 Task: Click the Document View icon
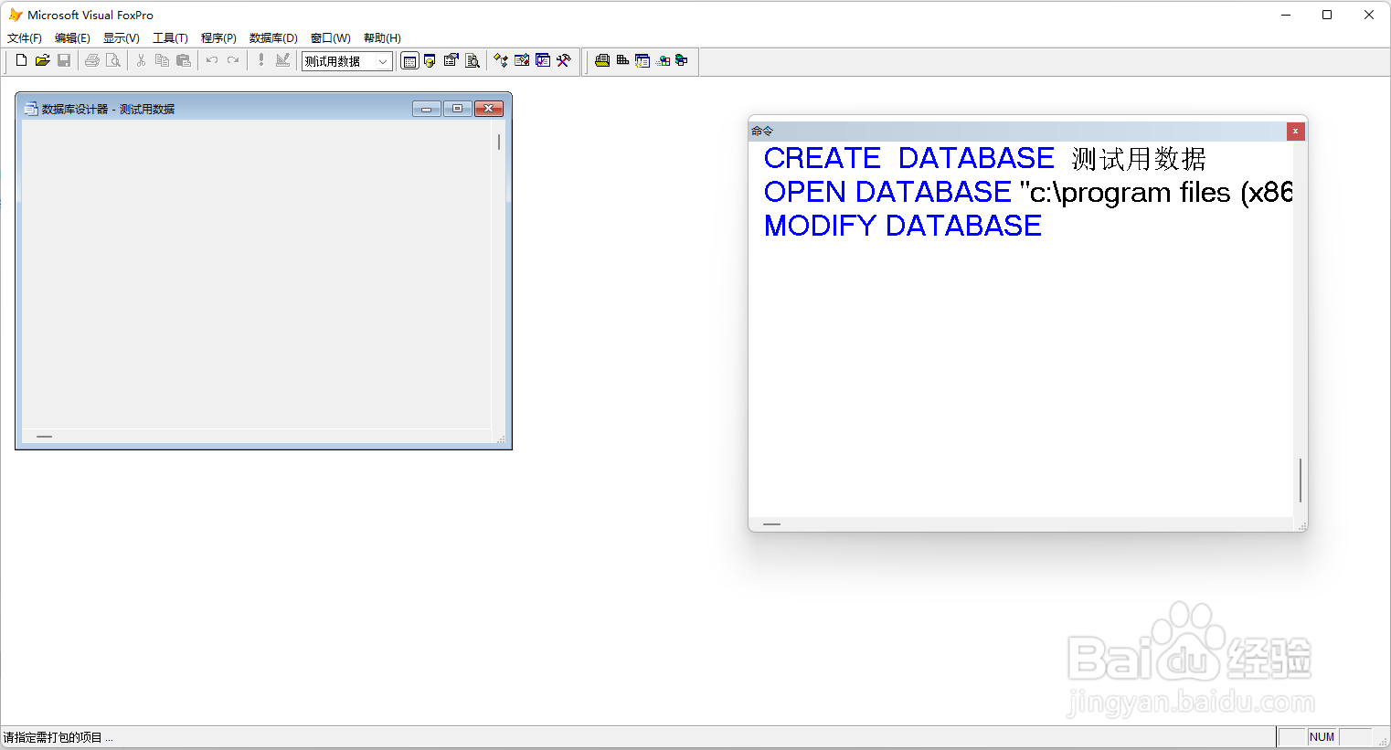(x=473, y=61)
